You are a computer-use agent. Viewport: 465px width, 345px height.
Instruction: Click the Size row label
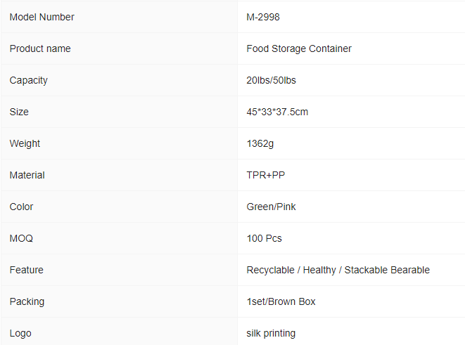coord(19,112)
